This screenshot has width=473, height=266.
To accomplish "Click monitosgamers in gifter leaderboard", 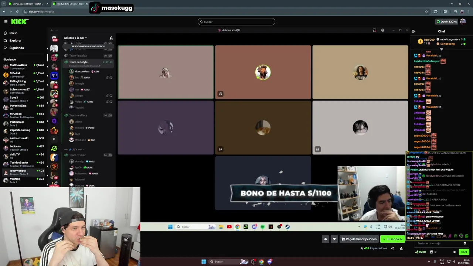I will click(x=450, y=39).
